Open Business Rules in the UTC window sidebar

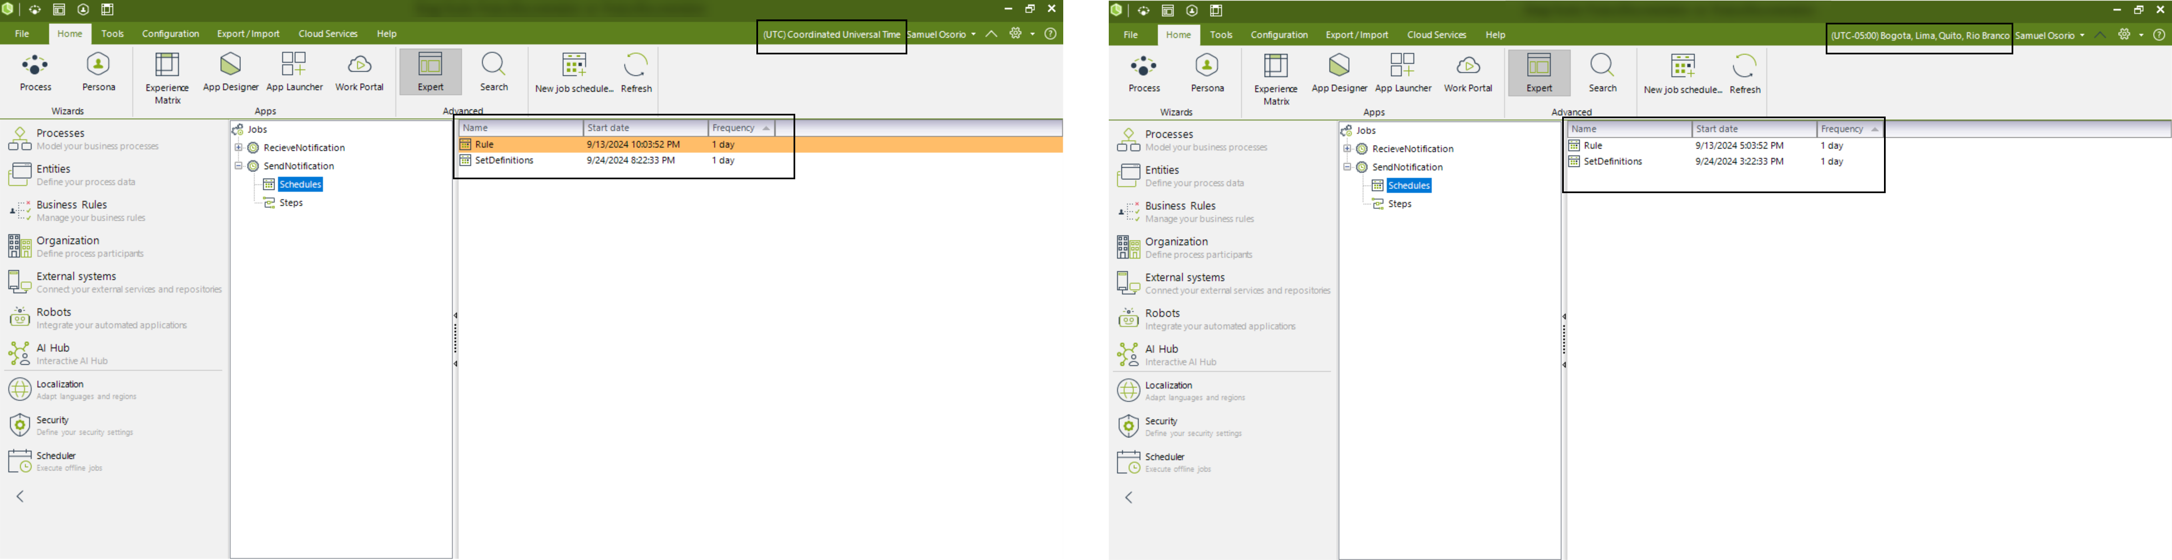click(114, 211)
